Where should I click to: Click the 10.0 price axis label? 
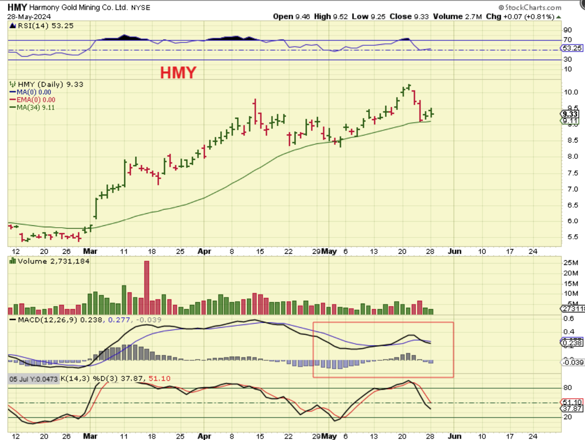(570, 92)
